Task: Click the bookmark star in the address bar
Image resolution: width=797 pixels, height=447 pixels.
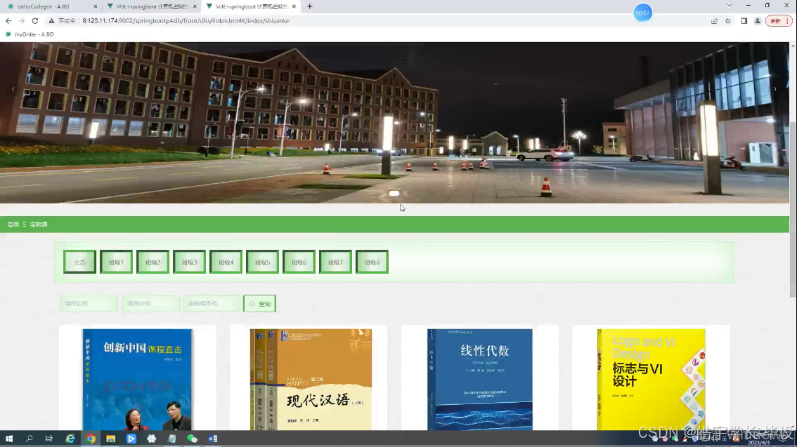Action: [727, 20]
